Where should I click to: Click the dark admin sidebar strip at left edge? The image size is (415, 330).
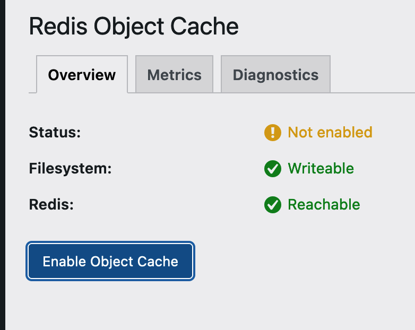(2, 165)
